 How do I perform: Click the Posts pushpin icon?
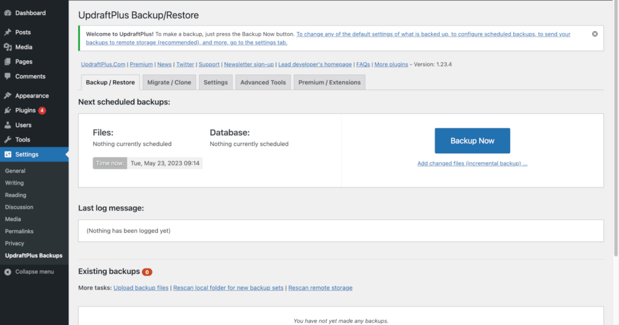point(7,33)
